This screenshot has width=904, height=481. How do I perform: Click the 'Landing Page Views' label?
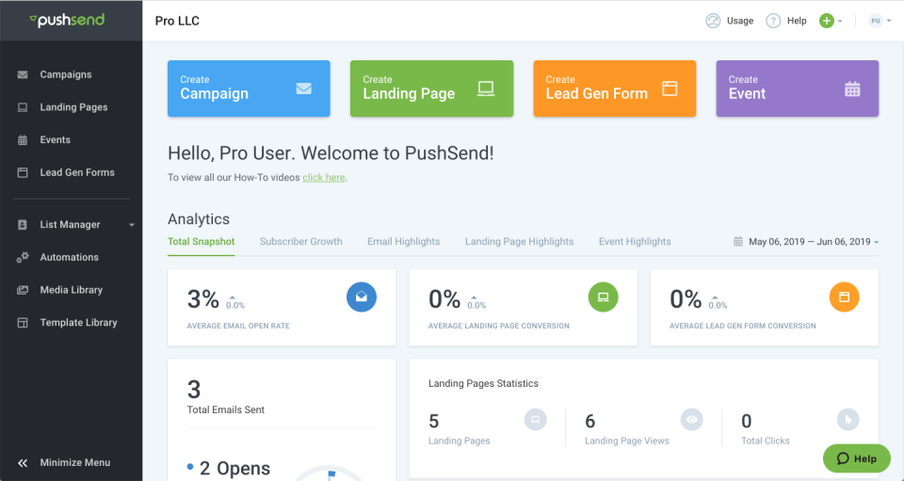pyautogui.click(x=627, y=441)
